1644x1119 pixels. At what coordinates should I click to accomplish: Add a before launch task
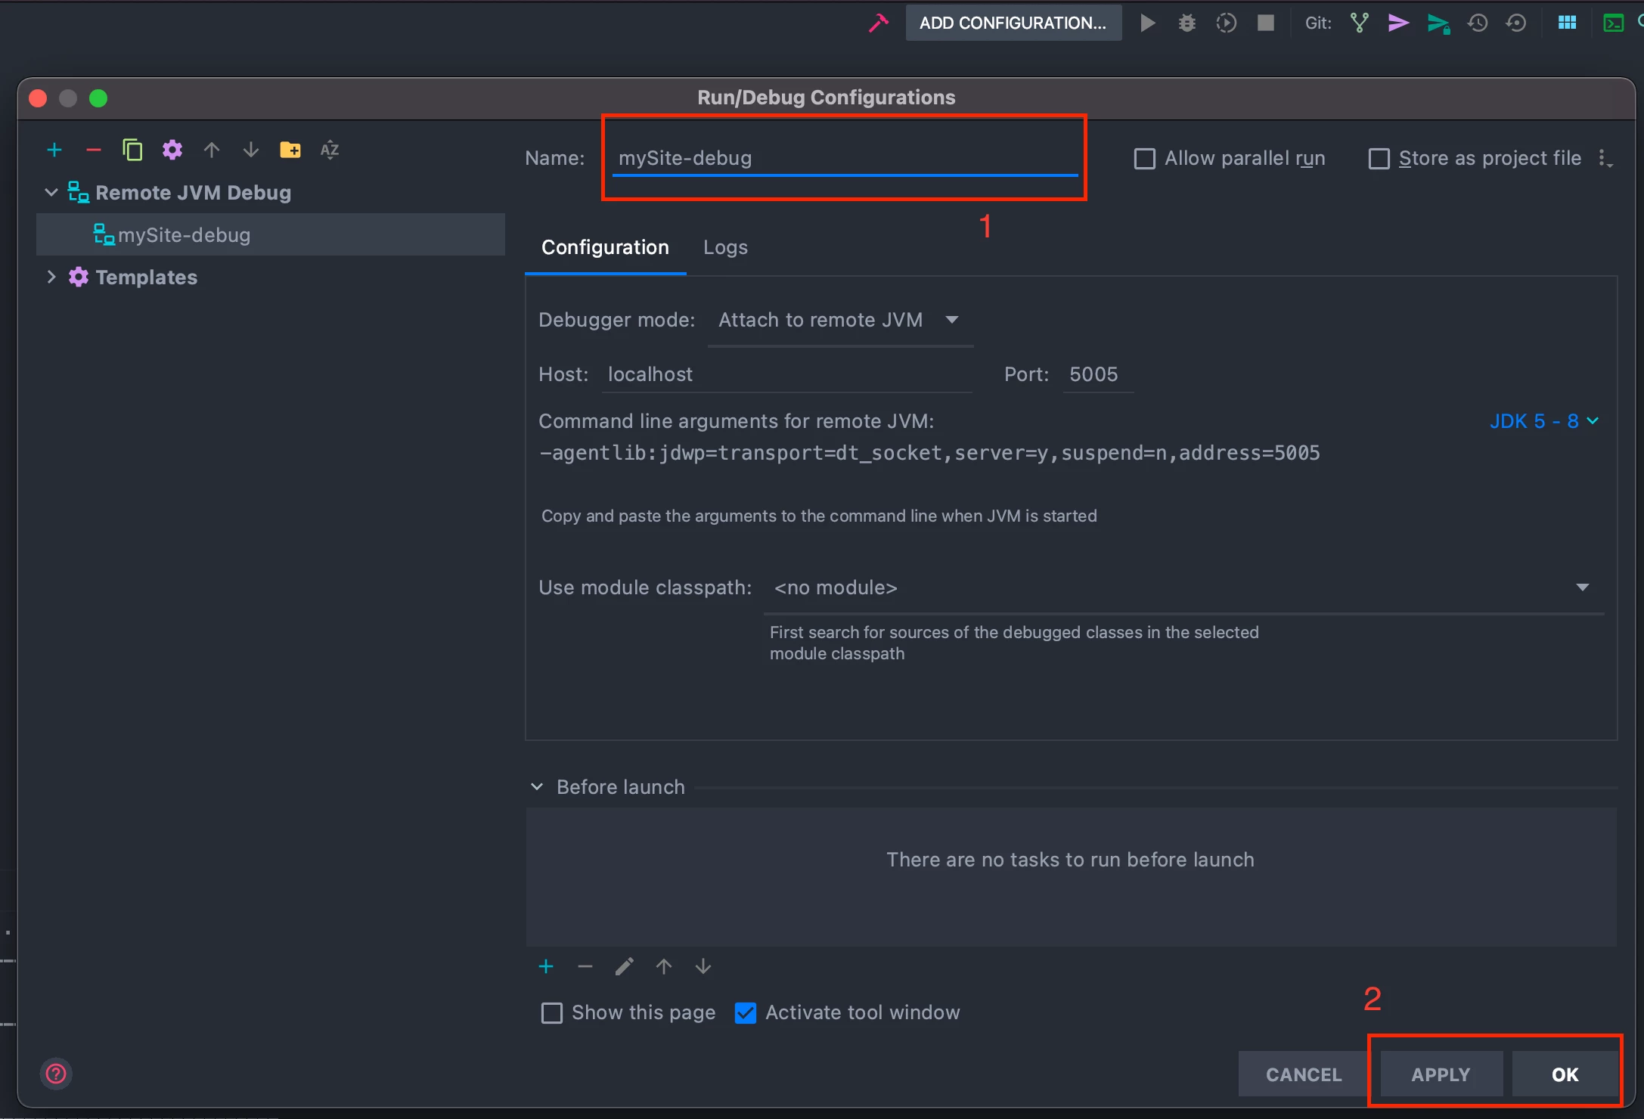tap(546, 966)
